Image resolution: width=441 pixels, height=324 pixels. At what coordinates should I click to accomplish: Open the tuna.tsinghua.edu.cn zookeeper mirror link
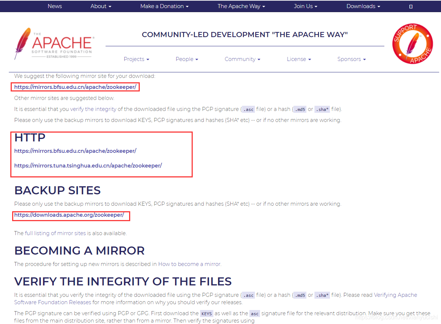(x=88, y=166)
